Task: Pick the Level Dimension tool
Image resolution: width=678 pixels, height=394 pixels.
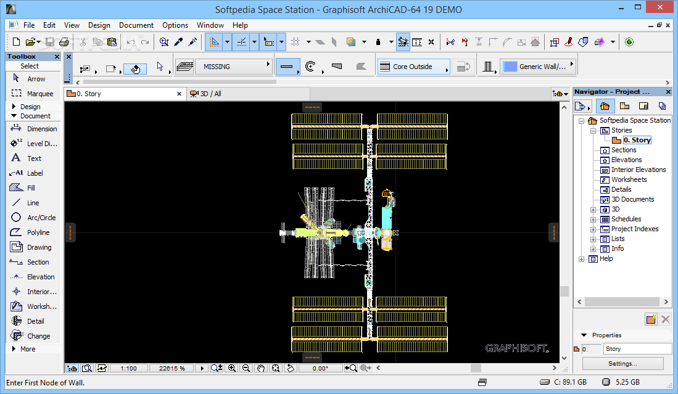Action: tap(33, 144)
